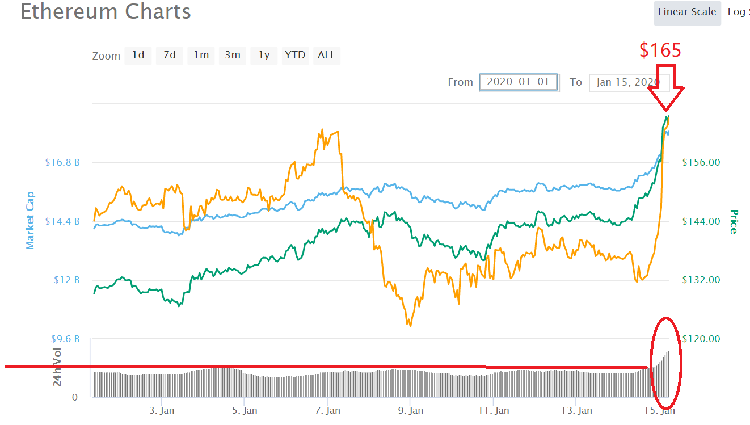Click the $132.00 price label
750x425 pixels.
click(701, 280)
